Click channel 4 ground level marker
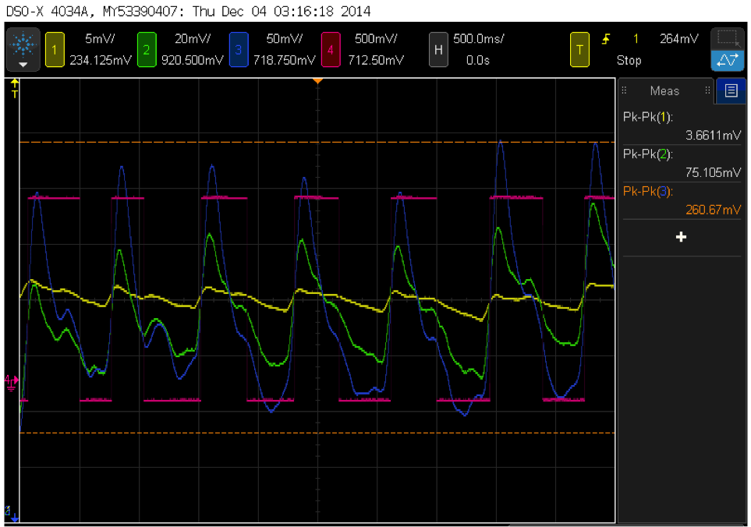This screenshot has width=751, height=527. pyautogui.click(x=11, y=382)
